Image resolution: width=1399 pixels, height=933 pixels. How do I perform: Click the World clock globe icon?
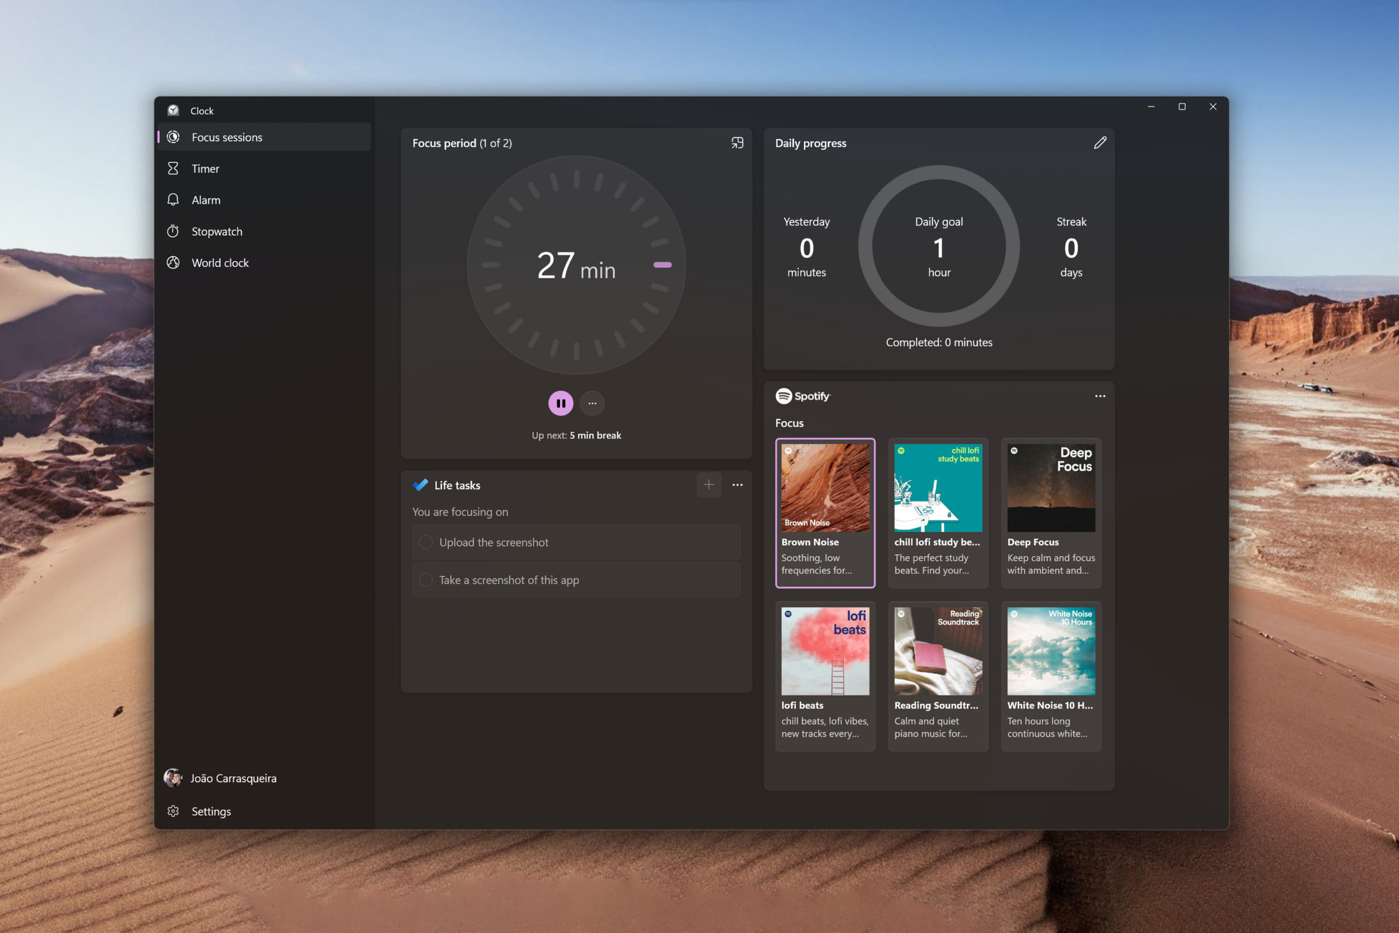pos(173,263)
